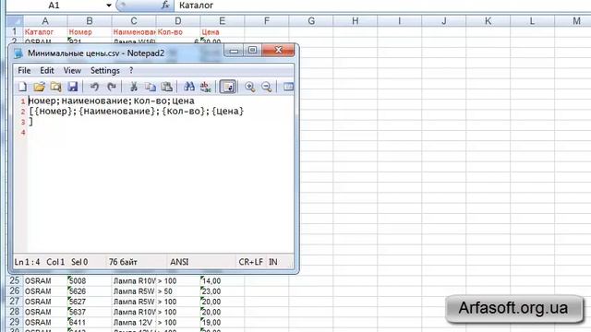Undo the last edit in Notepad2
The width and height of the screenshot is (591, 332).
pos(94,87)
